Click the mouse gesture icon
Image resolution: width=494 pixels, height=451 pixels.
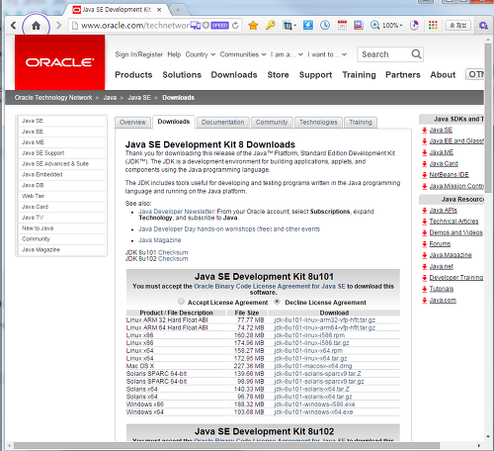click(414, 26)
